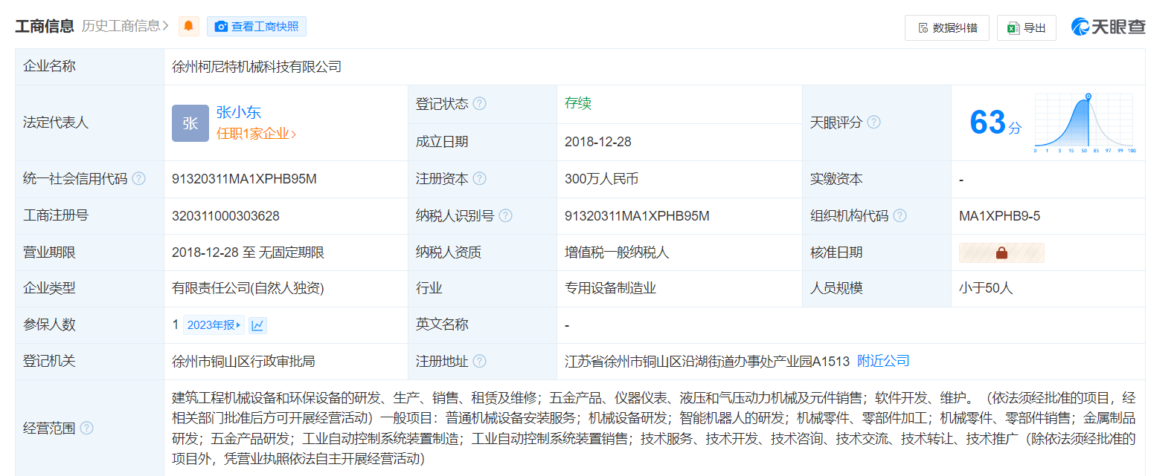Click taxpayer ID 91320311MA1XPHB95M in 纳税人识别号 row
The height and width of the screenshot is (476, 1151).
[637, 216]
